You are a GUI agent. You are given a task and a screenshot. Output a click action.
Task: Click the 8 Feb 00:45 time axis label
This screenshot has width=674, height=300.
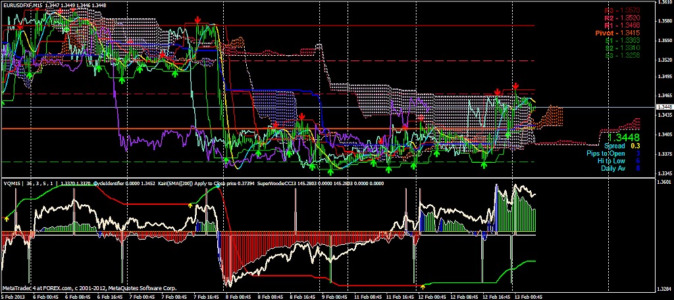tap(236, 296)
